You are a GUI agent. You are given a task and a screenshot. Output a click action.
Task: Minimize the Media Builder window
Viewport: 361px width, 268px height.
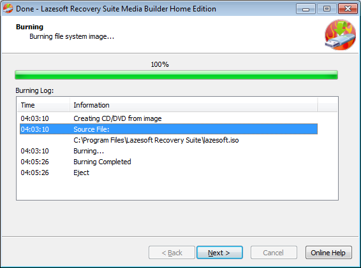[x=306, y=9]
